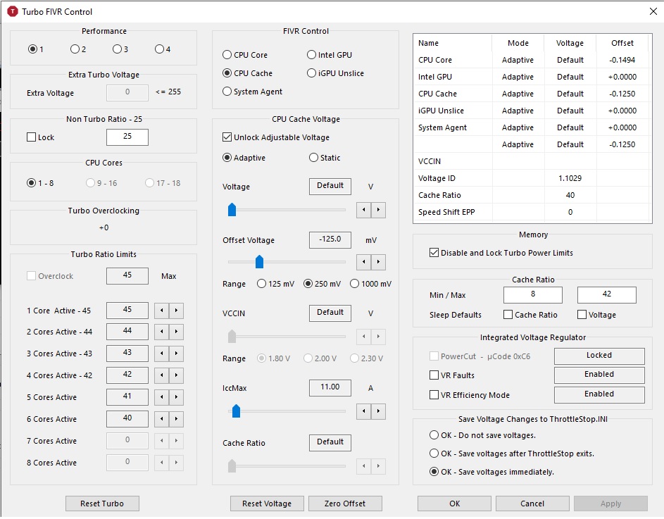Screen dimensions: 664x519
Task: Click the VR Efficiency Mode Enabled button
Action: [599, 395]
